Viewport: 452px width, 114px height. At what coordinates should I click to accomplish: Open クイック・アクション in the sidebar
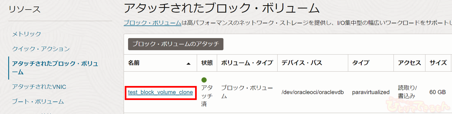tap(41, 49)
